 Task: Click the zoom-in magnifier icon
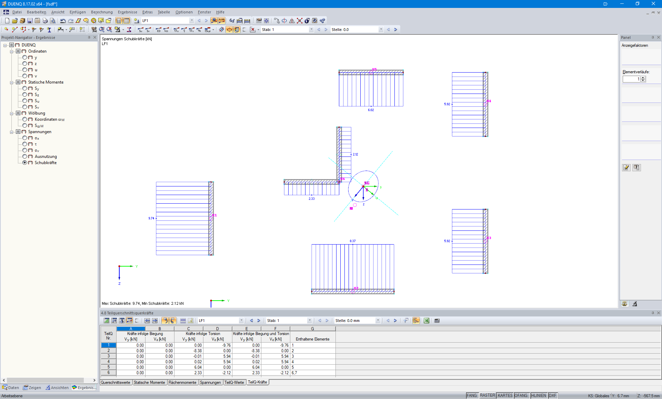[102, 30]
